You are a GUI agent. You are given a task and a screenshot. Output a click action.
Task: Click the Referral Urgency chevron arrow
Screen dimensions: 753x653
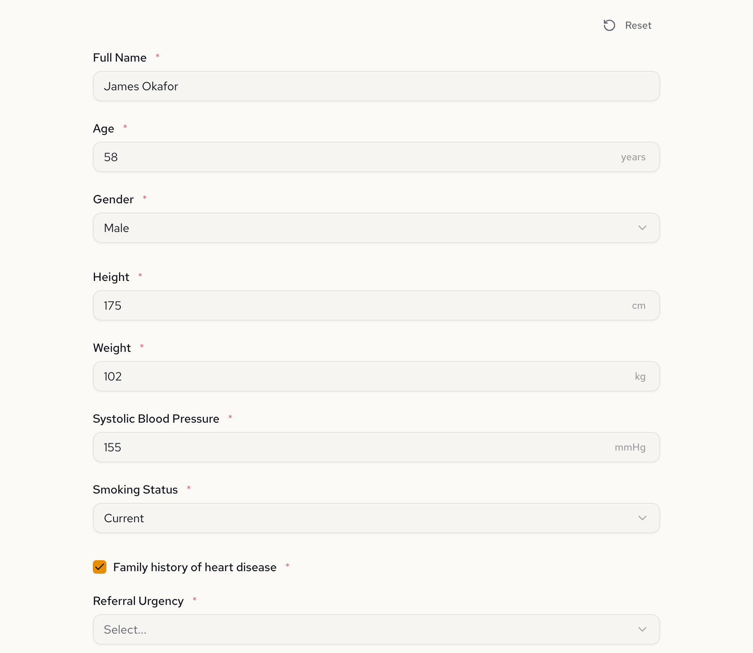(642, 629)
